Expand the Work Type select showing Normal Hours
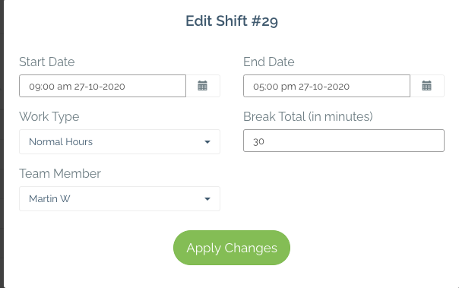Screen dimensions: 459x288 point(119,141)
